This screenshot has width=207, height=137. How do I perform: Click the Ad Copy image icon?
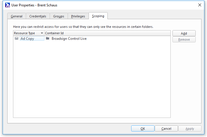[17, 38]
